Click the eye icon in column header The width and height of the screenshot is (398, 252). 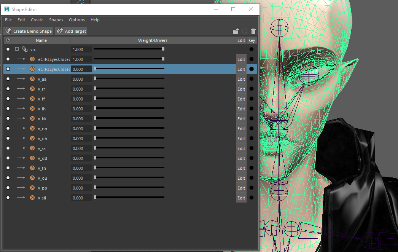tap(8, 40)
